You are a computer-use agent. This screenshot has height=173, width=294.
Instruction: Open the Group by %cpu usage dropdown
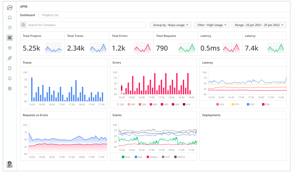point(170,25)
